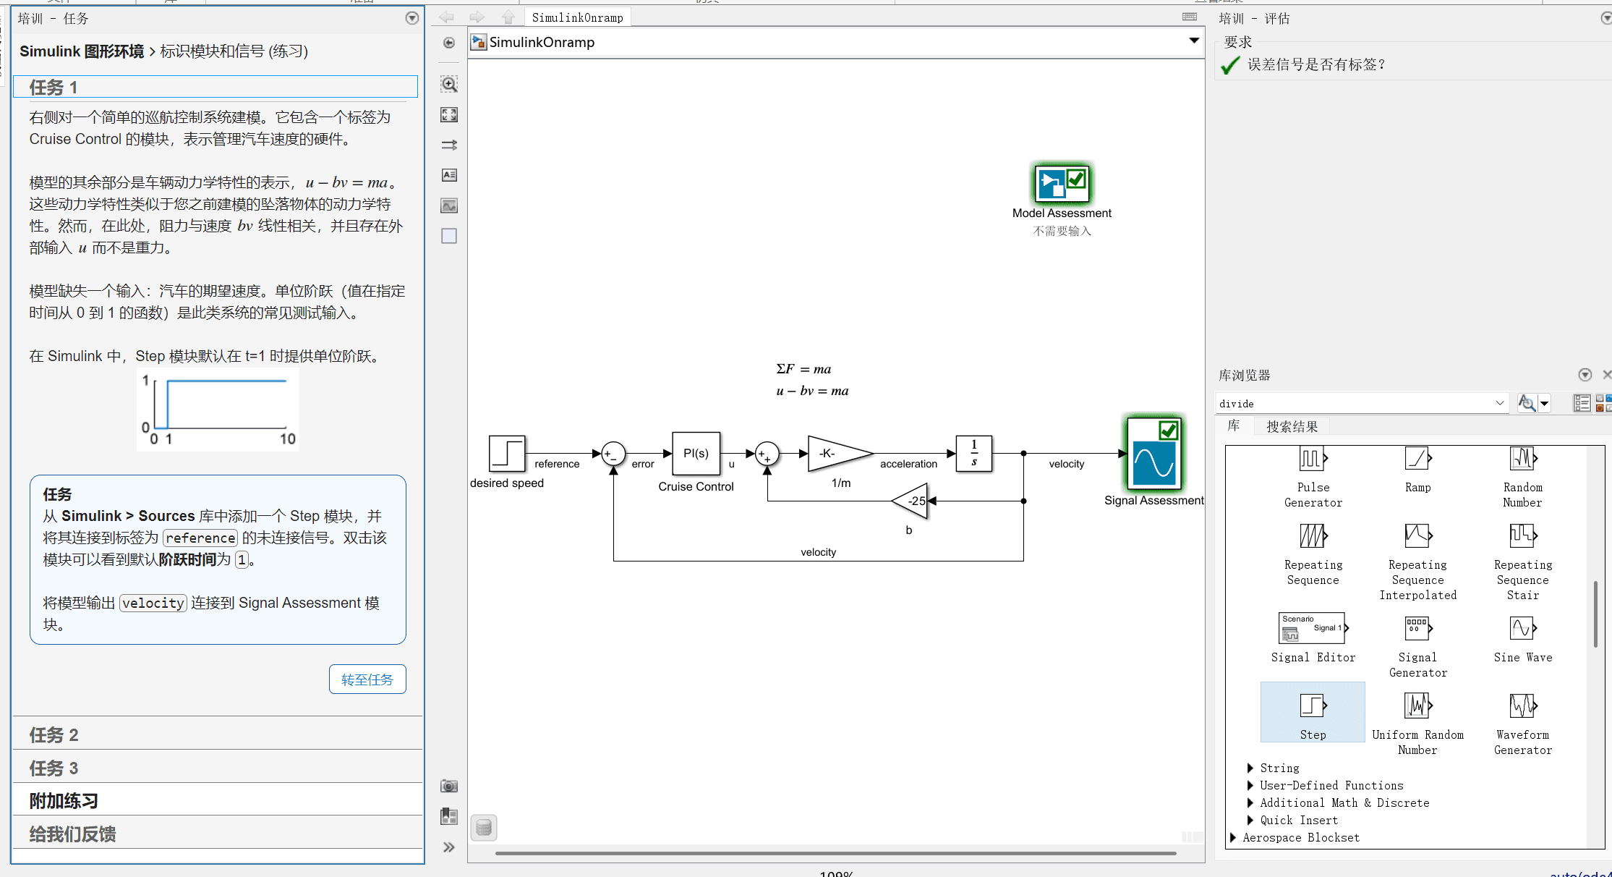Select the Area box tool in the palette
The width and height of the screenshot is (1612, 877).
pos(449,236)
